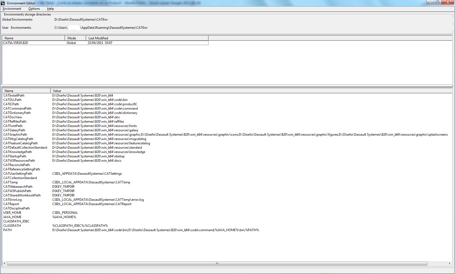The image size is (455, 274).
Task: Select the CATFontPath variable
Action: pyautogui.click(x=13, y=126)
